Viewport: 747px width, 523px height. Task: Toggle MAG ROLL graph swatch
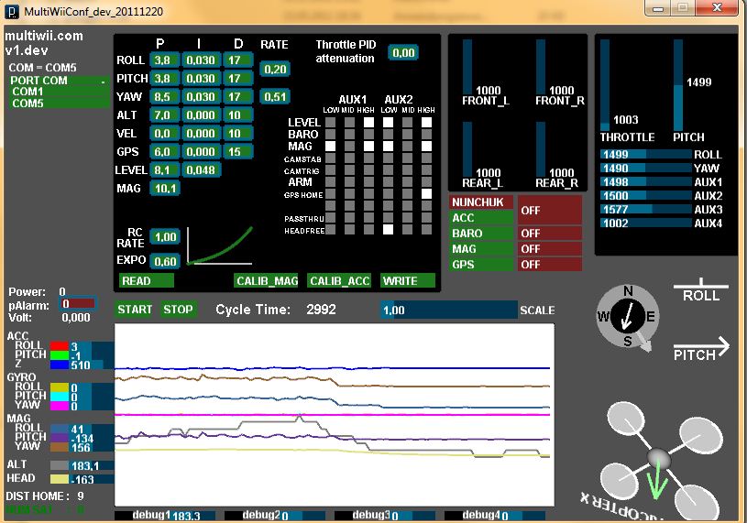[60, 429]
